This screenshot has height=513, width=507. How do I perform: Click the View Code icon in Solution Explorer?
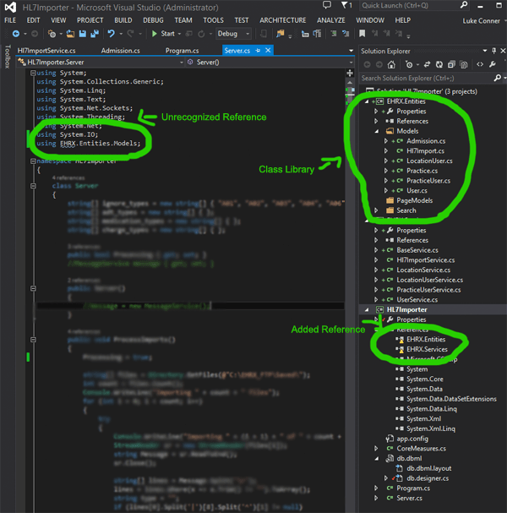[x=480, y=64]
